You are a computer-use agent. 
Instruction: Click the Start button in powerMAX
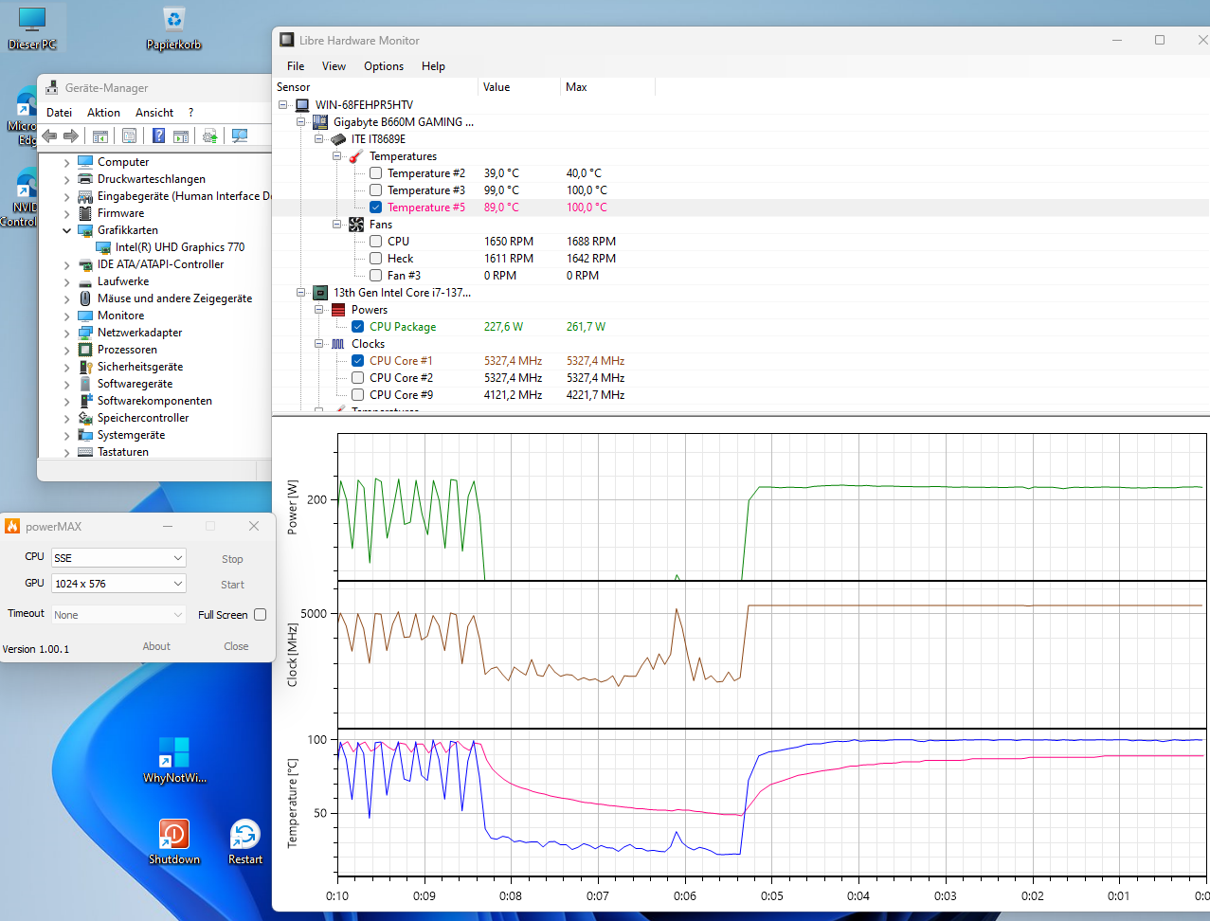(232, 585)
